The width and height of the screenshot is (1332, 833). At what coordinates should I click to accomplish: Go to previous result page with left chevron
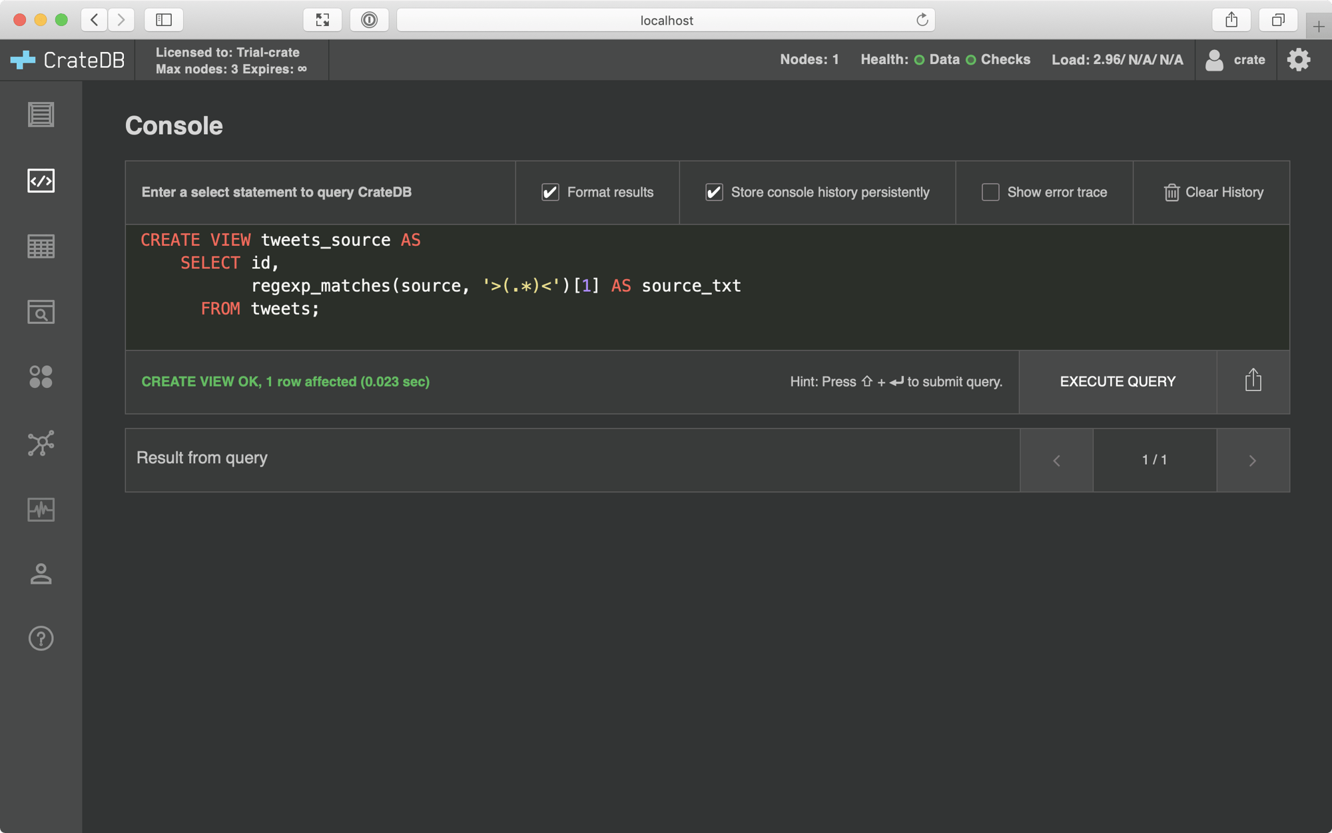point(1056,460)
